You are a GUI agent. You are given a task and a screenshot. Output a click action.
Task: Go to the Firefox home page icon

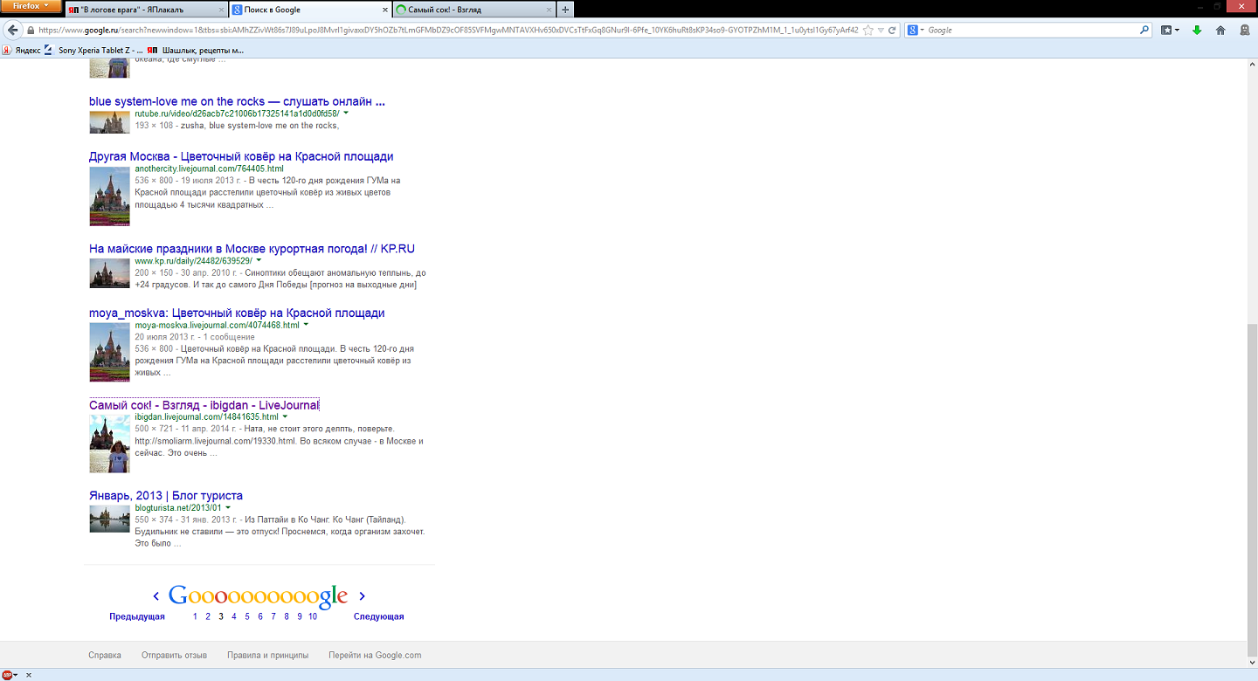point(1220,30)
